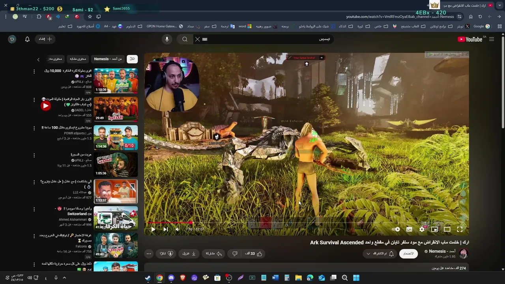Click the download (تنزيل) button
This screenshot has height=284, width=505.
coord(189,254)
